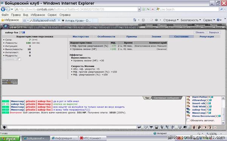The width and height of the screenshot is (227, 141).
Task: Open info icon next to xakep-fox header name
Action: coord(24,32)
